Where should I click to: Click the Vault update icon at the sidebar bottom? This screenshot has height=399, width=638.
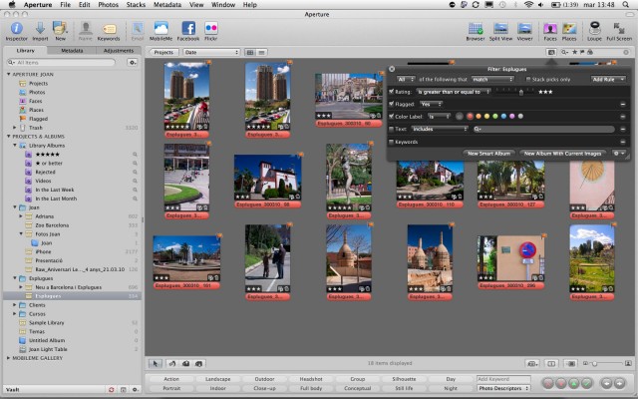pyautogui.click(x=111, y=390)
